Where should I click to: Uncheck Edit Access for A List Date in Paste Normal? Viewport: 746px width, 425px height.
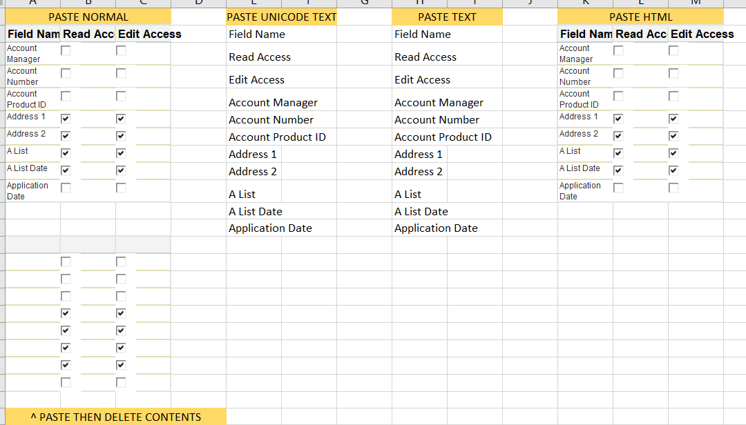[x=121, y=170]
